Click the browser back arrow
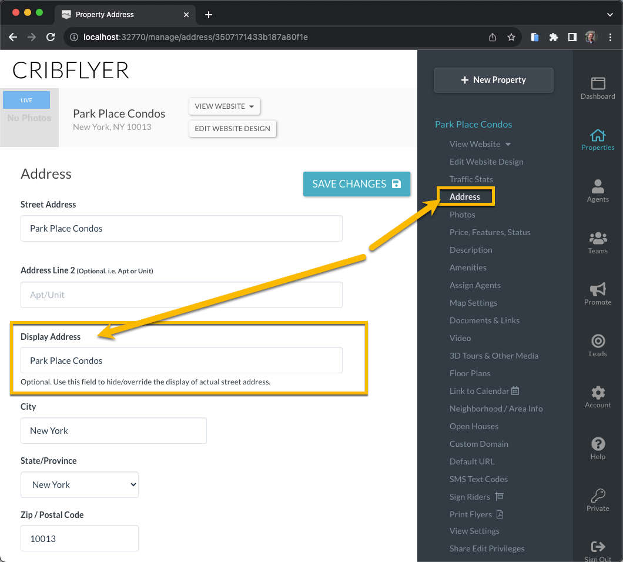The width and height of the screenshot is (623, 562). [x=13, y=37]
